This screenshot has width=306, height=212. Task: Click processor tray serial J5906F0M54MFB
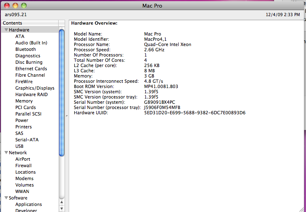tap(162, 107)
